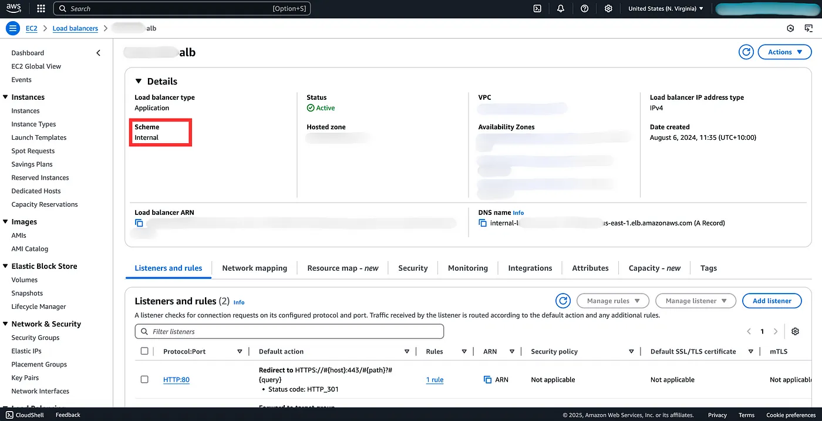Toggle the side navigation hamburger menu
This screenshot has width=822, height=421.
(x=13, y=28)
